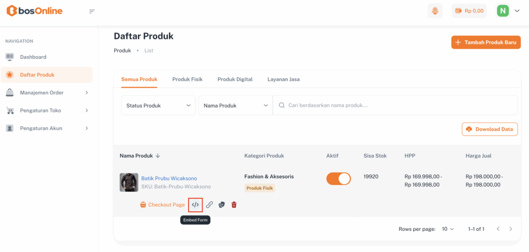Screen dimensions: 529x252
Task: Toggle the Aktif switch for Batik product
Action: pos(338,178)
